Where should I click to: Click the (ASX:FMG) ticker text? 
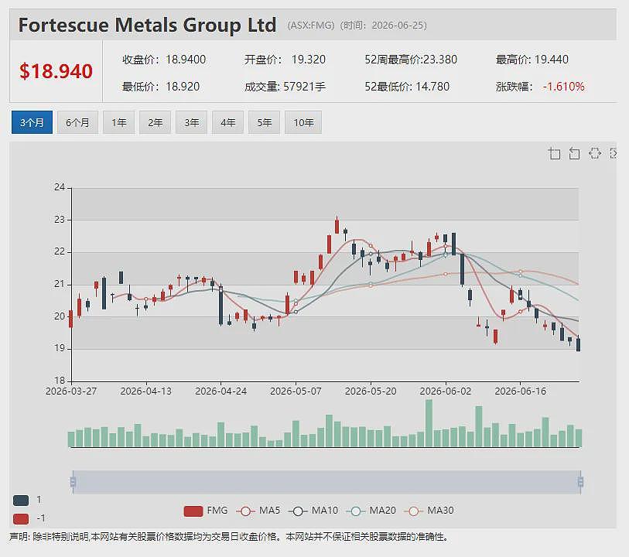[x=311, y=26]
